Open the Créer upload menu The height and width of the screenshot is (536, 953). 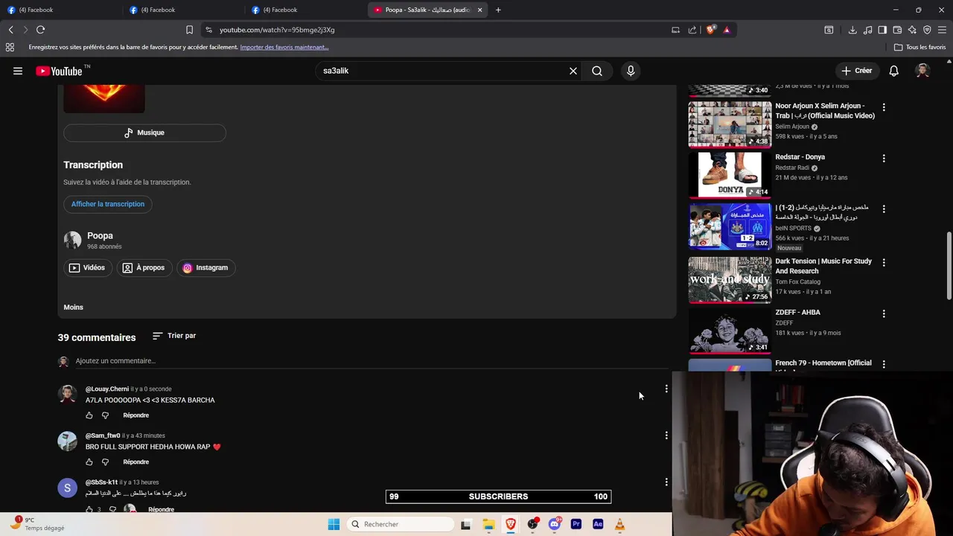tap(856, 71)
